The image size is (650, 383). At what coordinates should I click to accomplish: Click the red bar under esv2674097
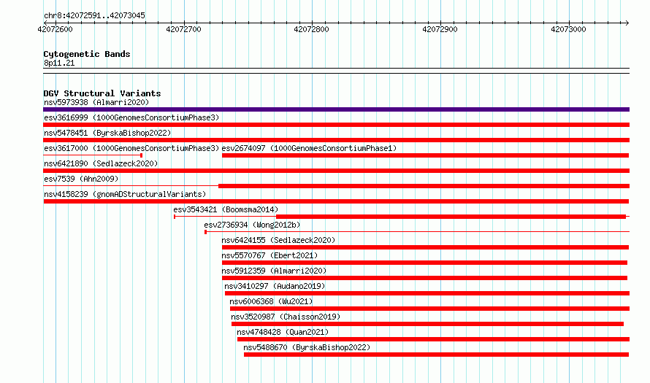tap(425, 155)
